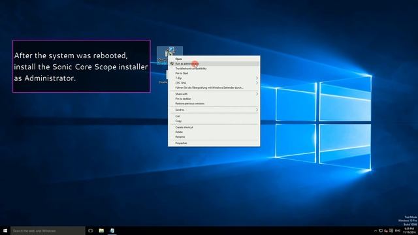Choose Restore previous versions
The height and width of the screenshot is (235, 418).
(214, 104)
